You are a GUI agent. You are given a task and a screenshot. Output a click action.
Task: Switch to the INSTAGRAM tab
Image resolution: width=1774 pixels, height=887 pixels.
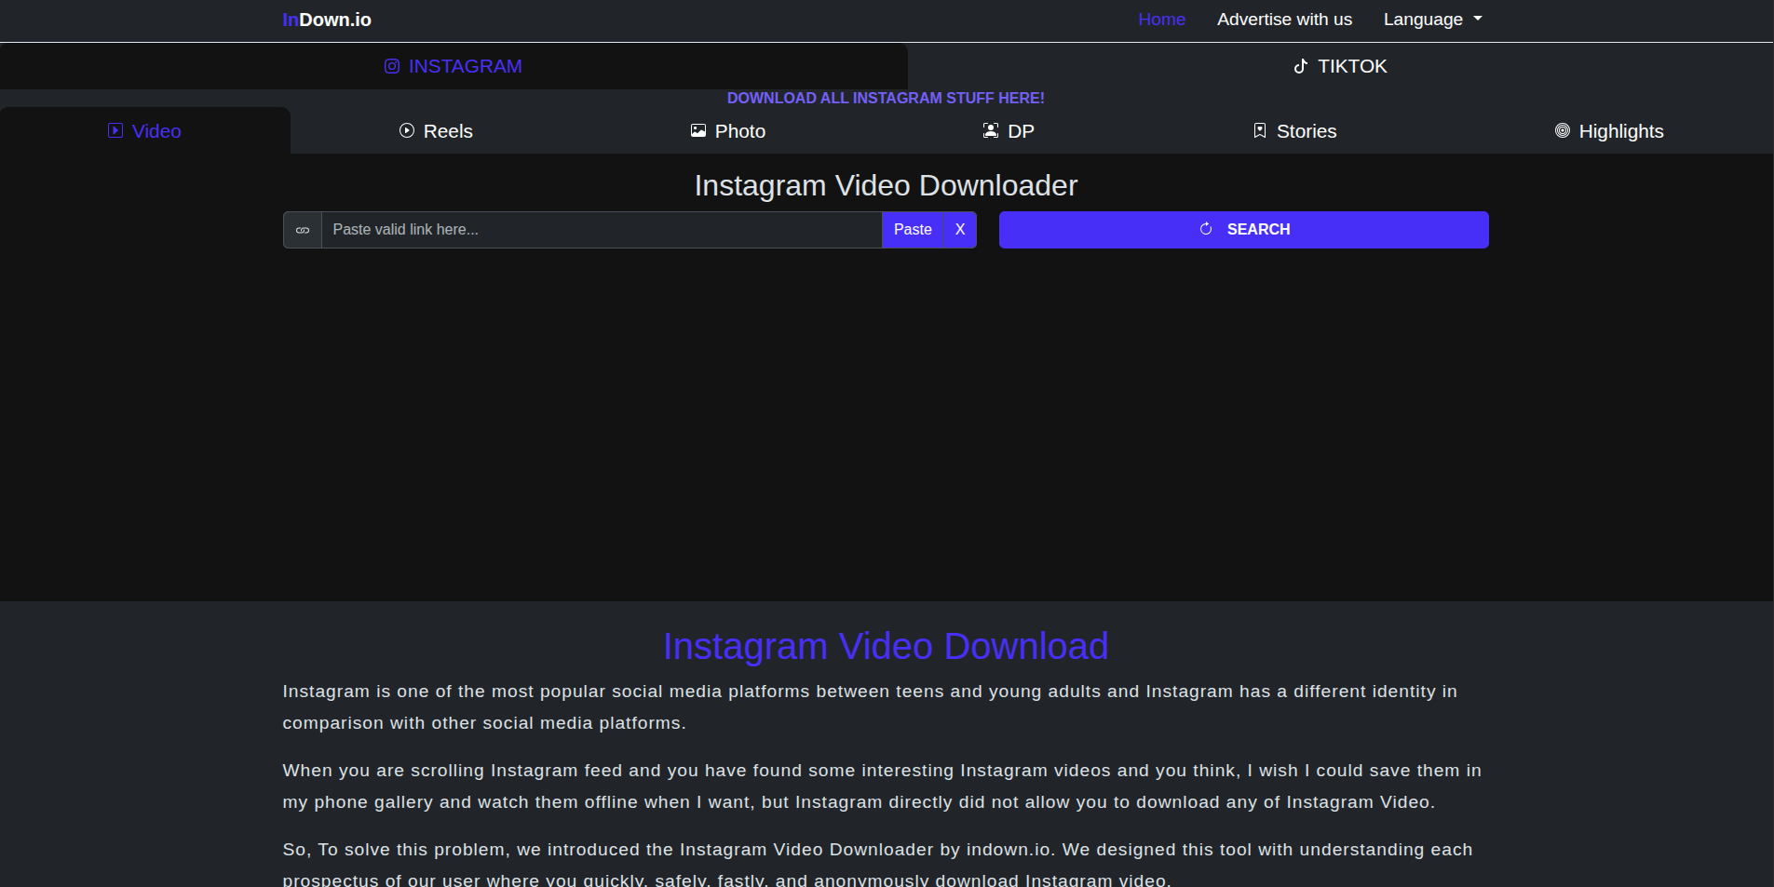tap(454, 66)
